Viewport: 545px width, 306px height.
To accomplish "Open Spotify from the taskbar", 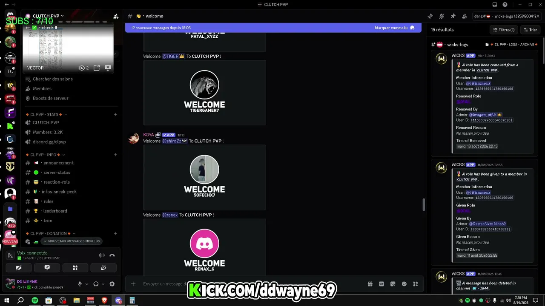I will pos(35,300).
